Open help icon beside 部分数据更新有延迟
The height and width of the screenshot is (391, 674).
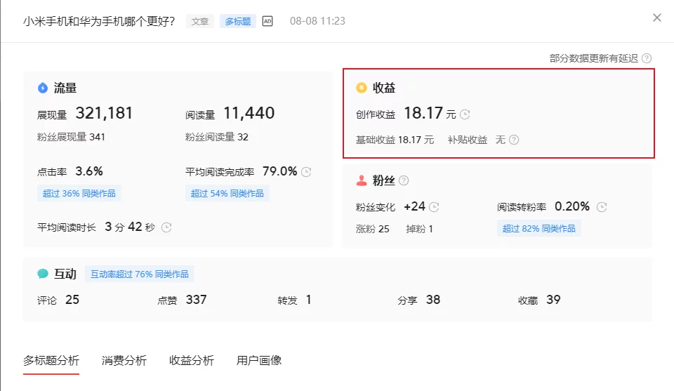[647, 58]
